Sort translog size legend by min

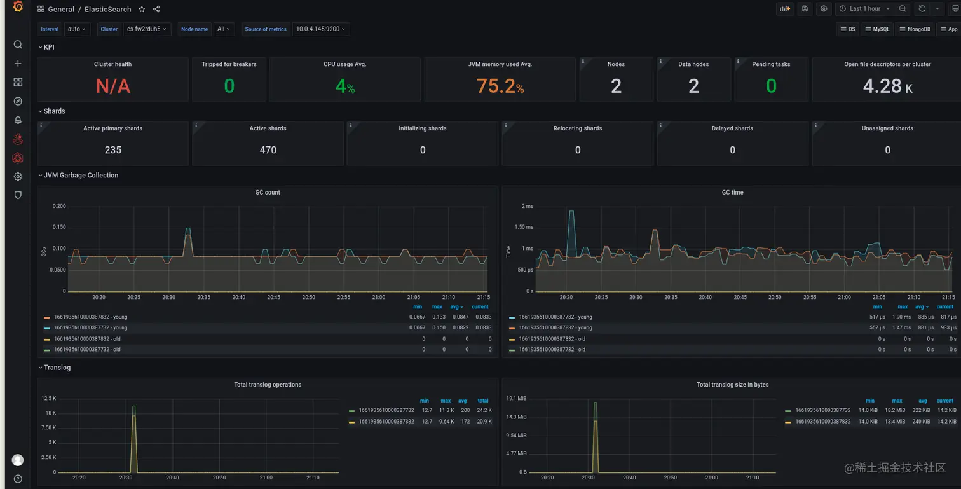870,401
